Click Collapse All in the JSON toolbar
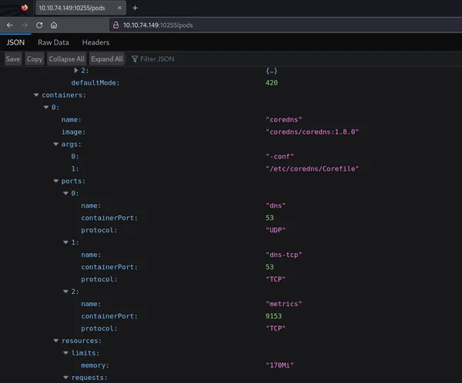The height and width of the screenshot is (383, 462). (x=67, y=58)
